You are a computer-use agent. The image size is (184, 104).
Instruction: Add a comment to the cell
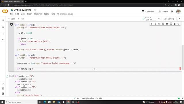click(x=163, y=24)
